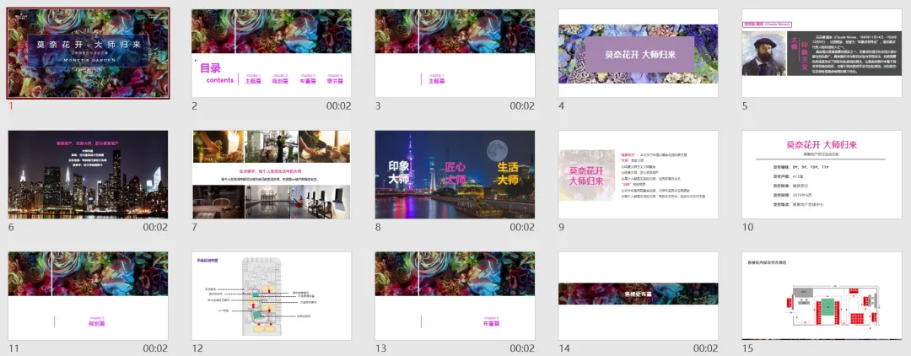Screen dimensions: 911x356
Task: Select slide 4 thumbnail with purple title banner
Action: [639, 53]
